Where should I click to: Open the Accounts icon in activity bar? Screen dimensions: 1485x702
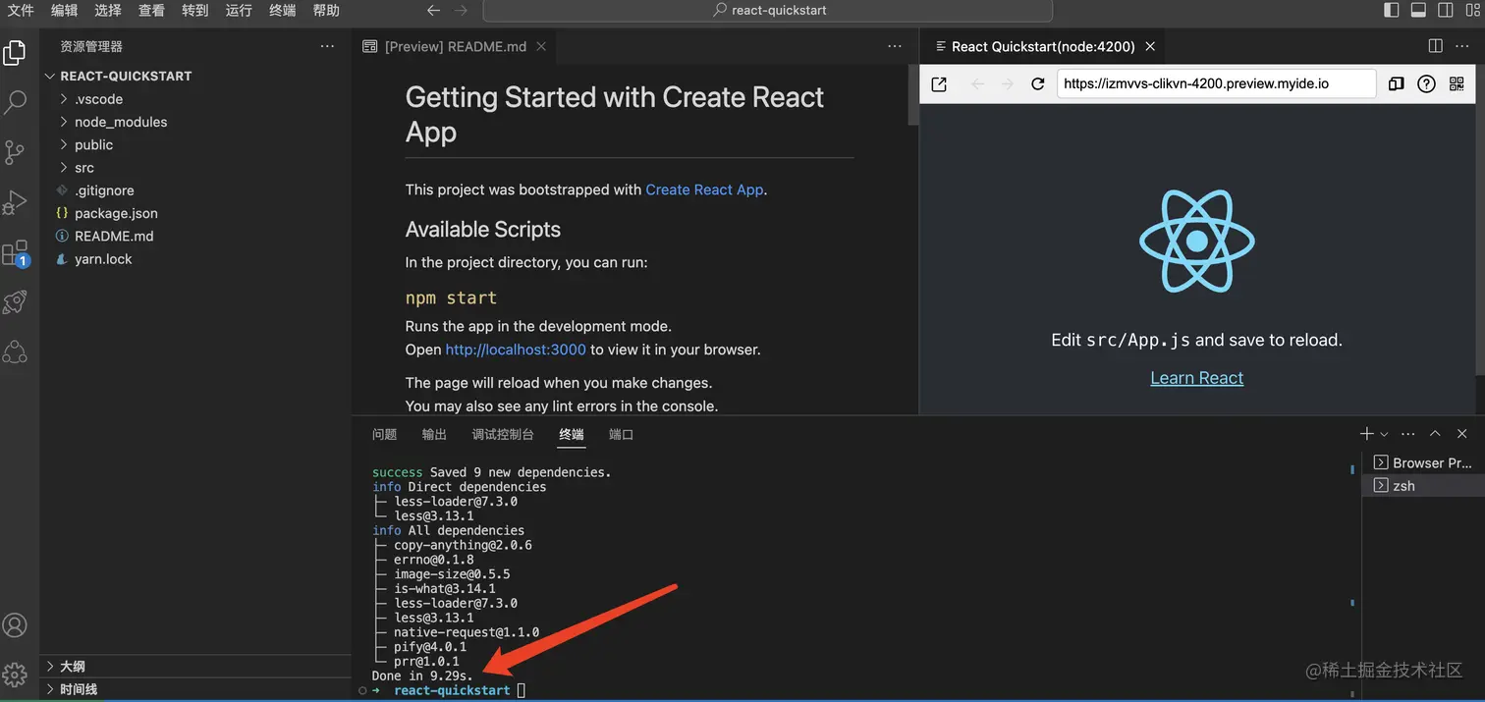(15, 625)
